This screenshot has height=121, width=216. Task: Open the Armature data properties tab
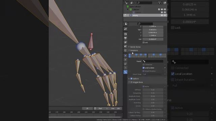click(125, 68)
